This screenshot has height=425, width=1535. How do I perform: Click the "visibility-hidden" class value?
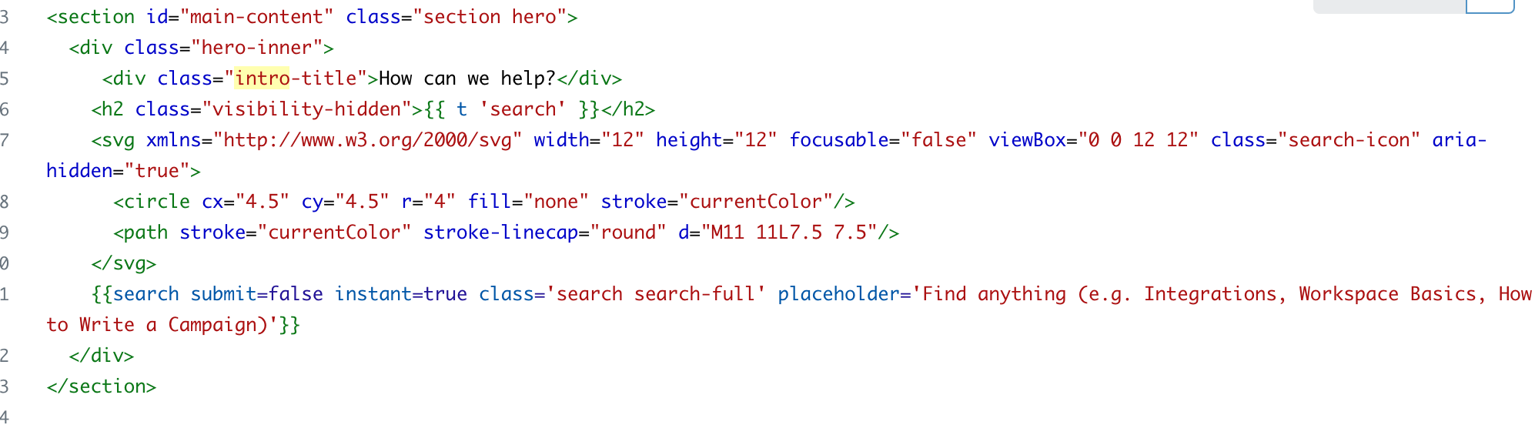[306, 109]
